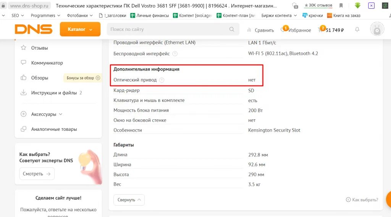The height and width of the screenshot is (217, 391).
Task: Click the plus-circle icon beside Аксессуары
Action: [x=23, y=114]
